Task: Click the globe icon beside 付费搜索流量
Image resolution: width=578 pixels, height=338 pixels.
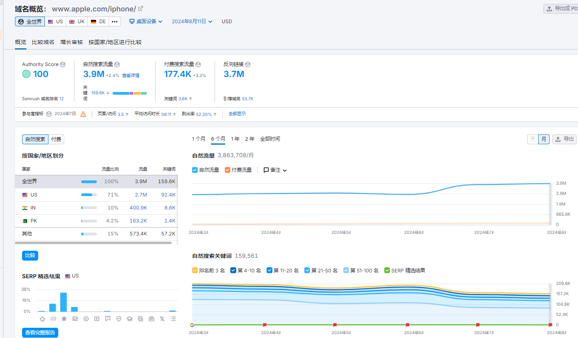Action: [198, 64]
